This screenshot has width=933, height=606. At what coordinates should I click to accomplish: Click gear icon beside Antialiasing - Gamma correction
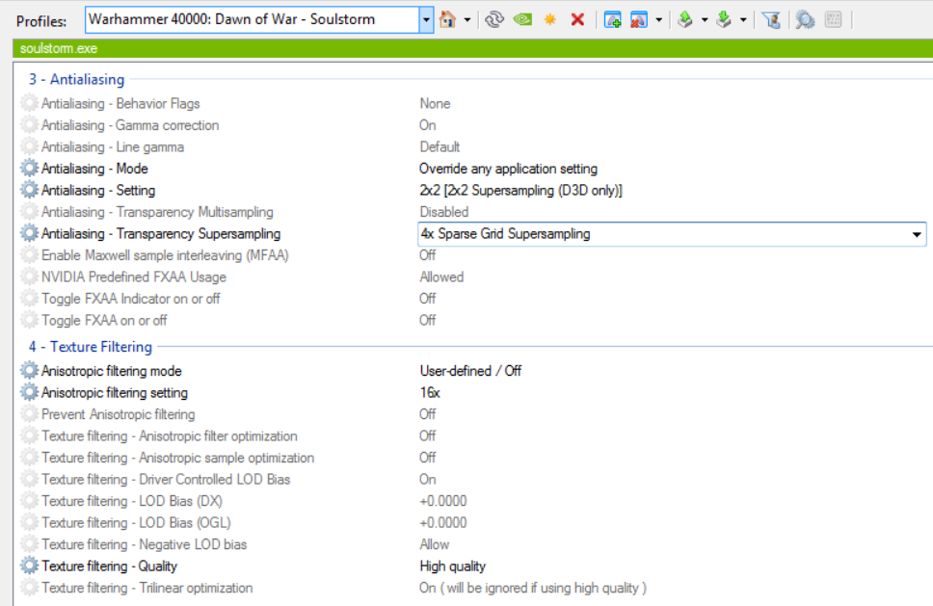point(29,125)
